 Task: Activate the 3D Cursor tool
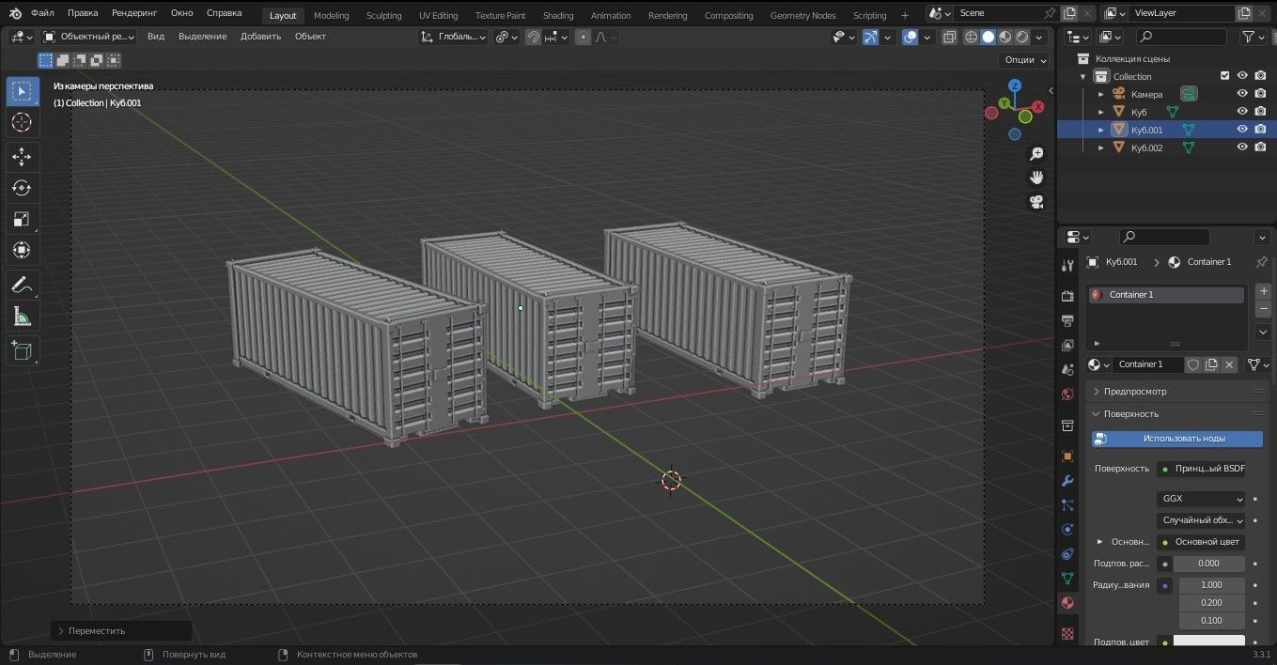22,123
